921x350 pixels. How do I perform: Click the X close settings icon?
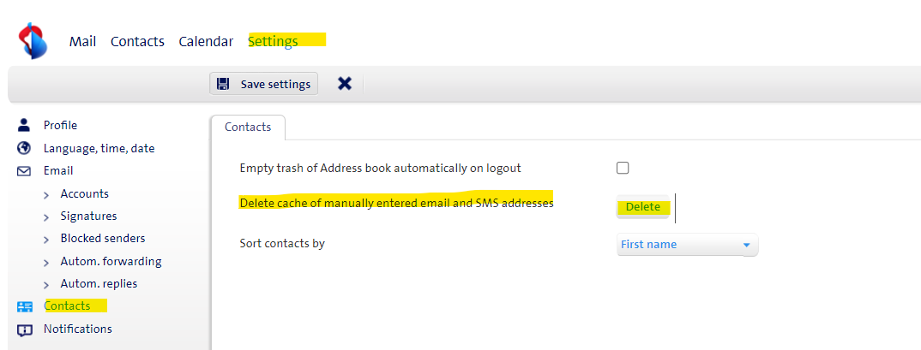[344, 84]
